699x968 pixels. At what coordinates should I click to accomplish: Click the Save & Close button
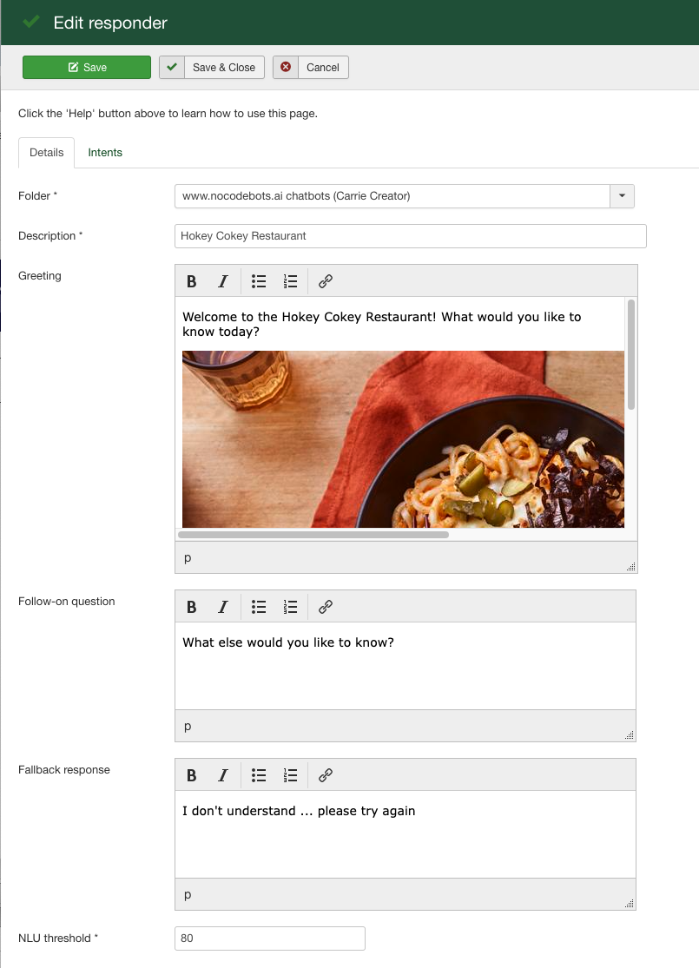tap(212, 68)
